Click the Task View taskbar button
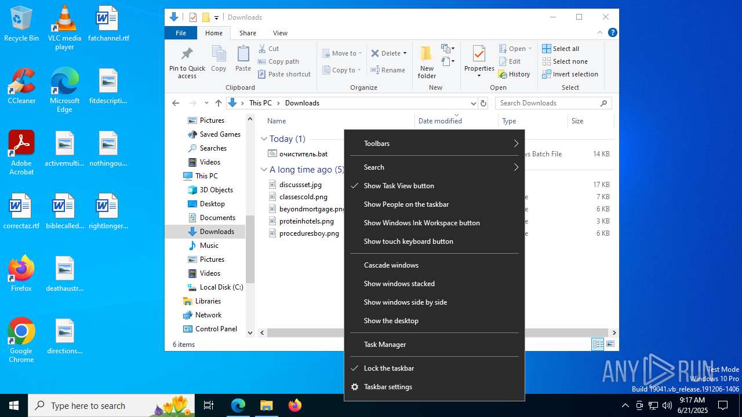The image size is (742, 417). pos(209,405)
